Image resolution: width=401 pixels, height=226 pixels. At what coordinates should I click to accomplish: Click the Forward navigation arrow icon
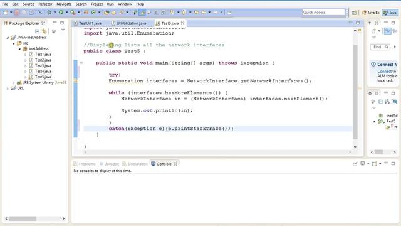click(x=216, y=13)
